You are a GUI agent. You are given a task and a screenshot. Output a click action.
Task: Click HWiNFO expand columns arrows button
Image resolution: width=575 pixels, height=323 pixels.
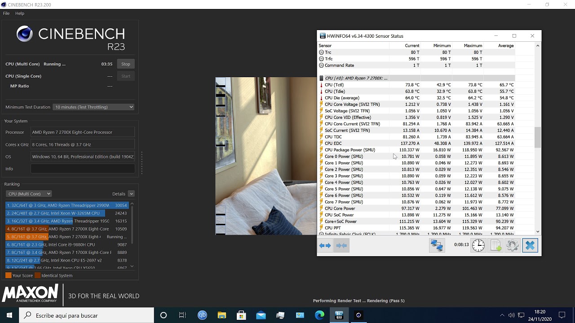coord(325,245)
